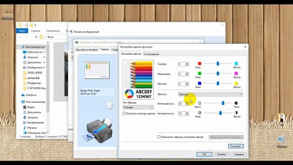This screenshot has height=165, width=293.
Task: Open the Тип образца dropdown
Action: tap(138, 107)
